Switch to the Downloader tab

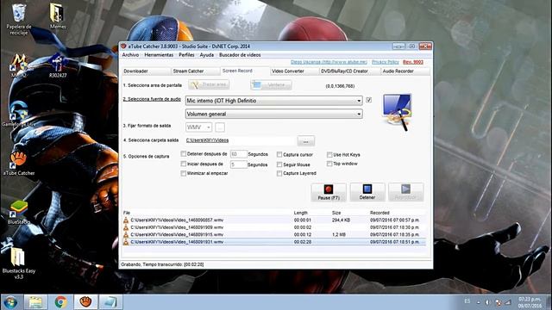[146, 71]
